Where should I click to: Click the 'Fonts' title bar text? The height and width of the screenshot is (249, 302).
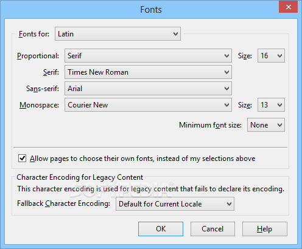151,10
